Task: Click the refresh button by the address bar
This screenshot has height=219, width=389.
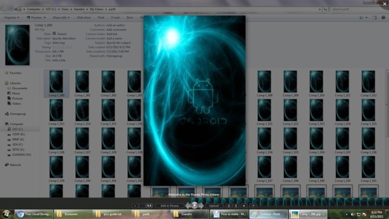Action: click(x=325, y=9)
